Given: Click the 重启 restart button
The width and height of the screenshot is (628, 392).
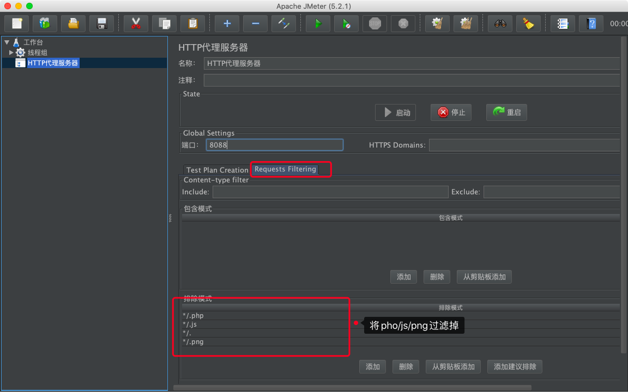Looking at the screenshot, I should point(506,112).
